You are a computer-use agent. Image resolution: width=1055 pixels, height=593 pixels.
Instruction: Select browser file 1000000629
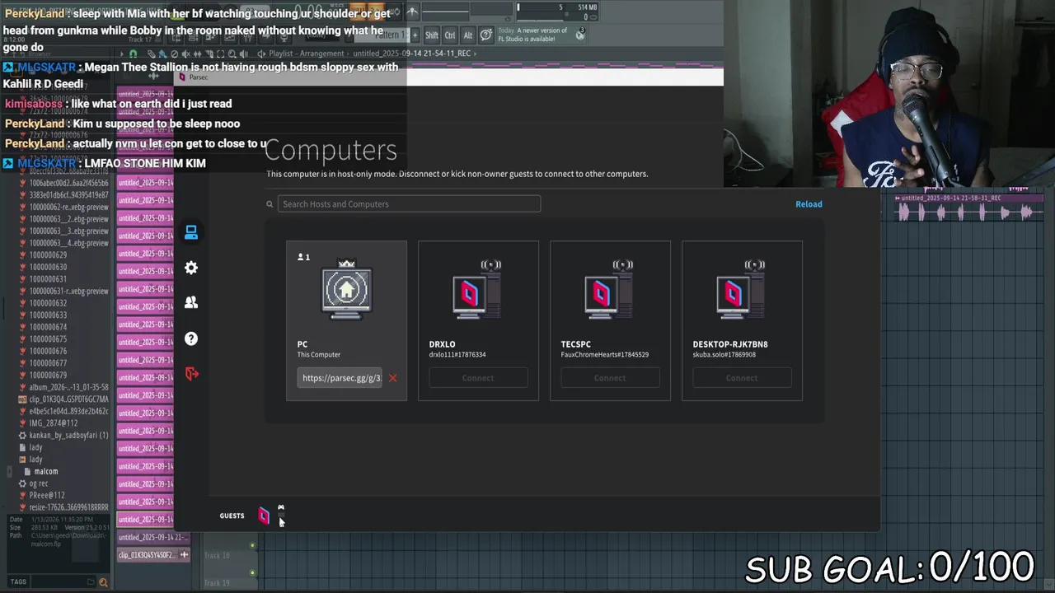(x=48, y=255)
